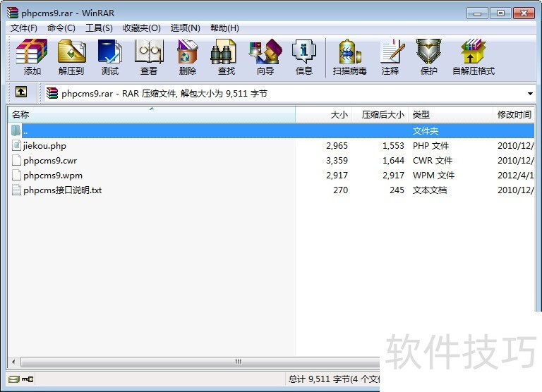Image resolution: width=542 pixels, height=392 pixels.
Task: Select the phpcms9.wpm file name
Action: tap(53, 176)
